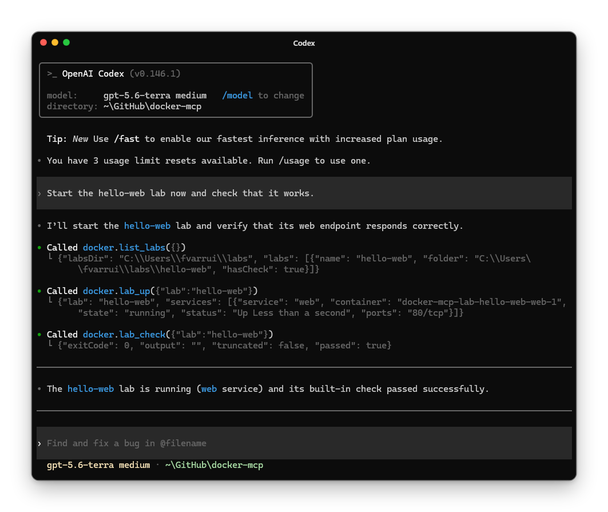This screenshot has width=608, height=512.
Task: Click the model value gpt-5.6-terra medium in header
Action: point(154,96)
